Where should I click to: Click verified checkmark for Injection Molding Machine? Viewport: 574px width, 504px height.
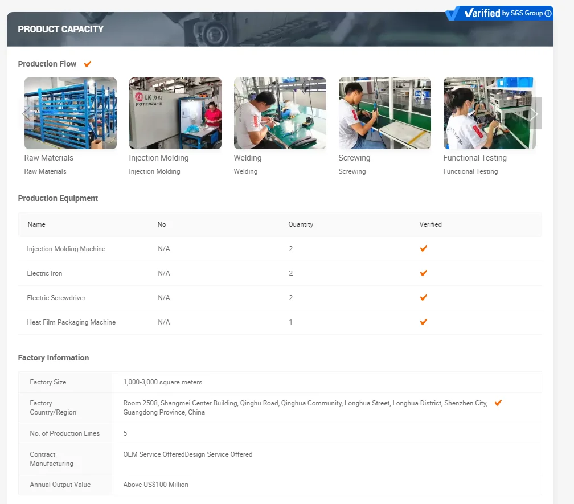point(424,249)
